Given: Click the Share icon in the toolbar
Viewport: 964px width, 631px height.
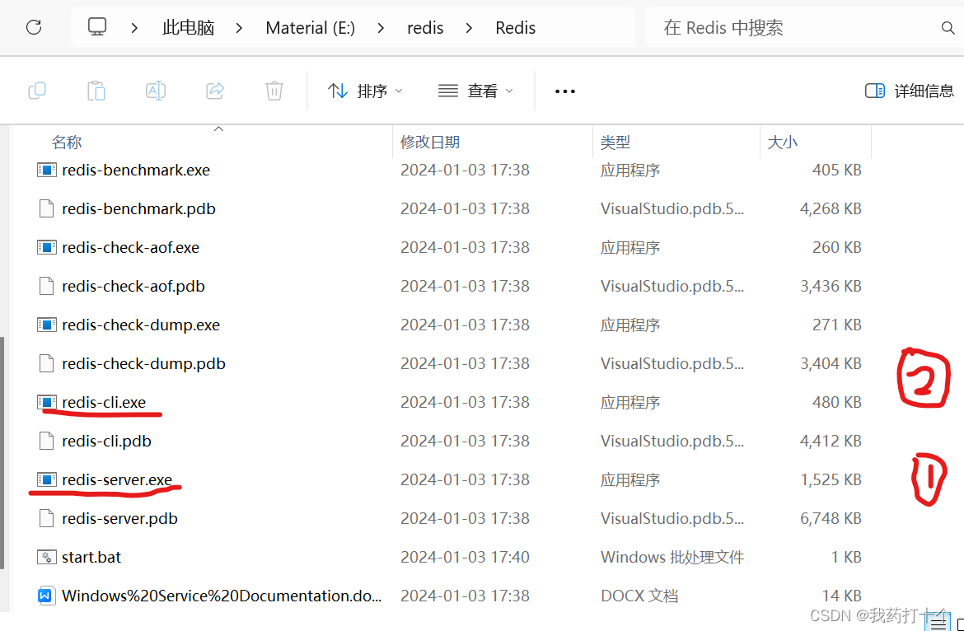Looking at the screenshot, I should (214, 91).
